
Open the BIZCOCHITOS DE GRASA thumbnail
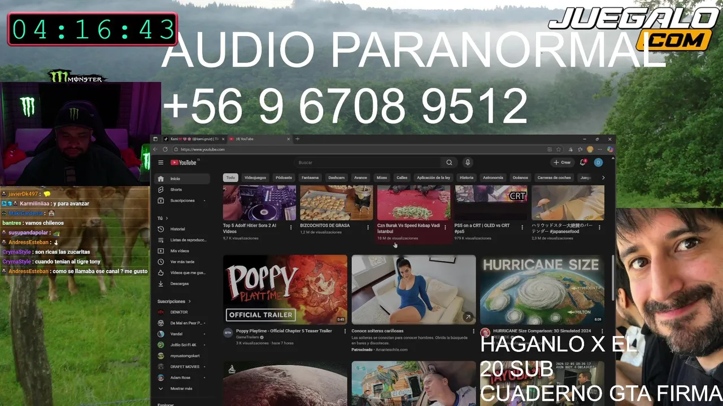point(337,202)
